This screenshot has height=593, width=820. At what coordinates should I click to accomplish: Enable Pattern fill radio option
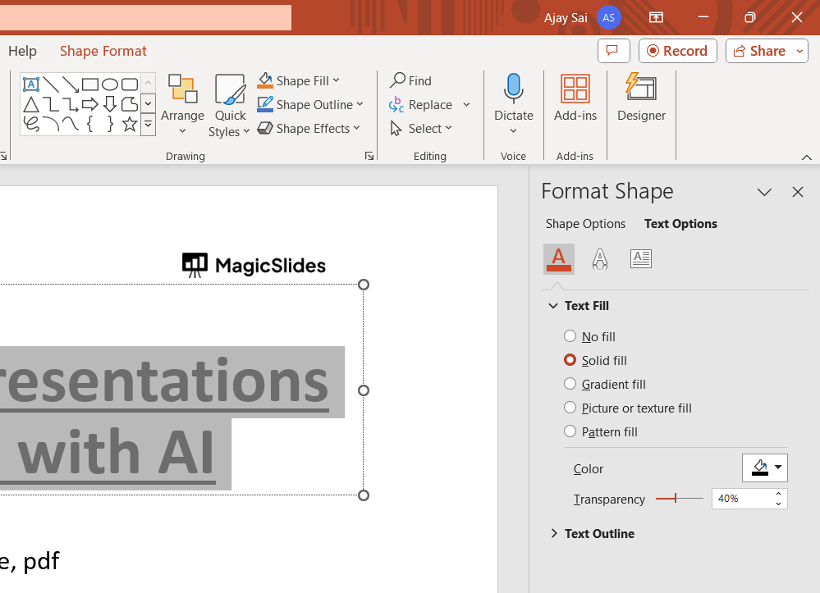click(570, 431)
